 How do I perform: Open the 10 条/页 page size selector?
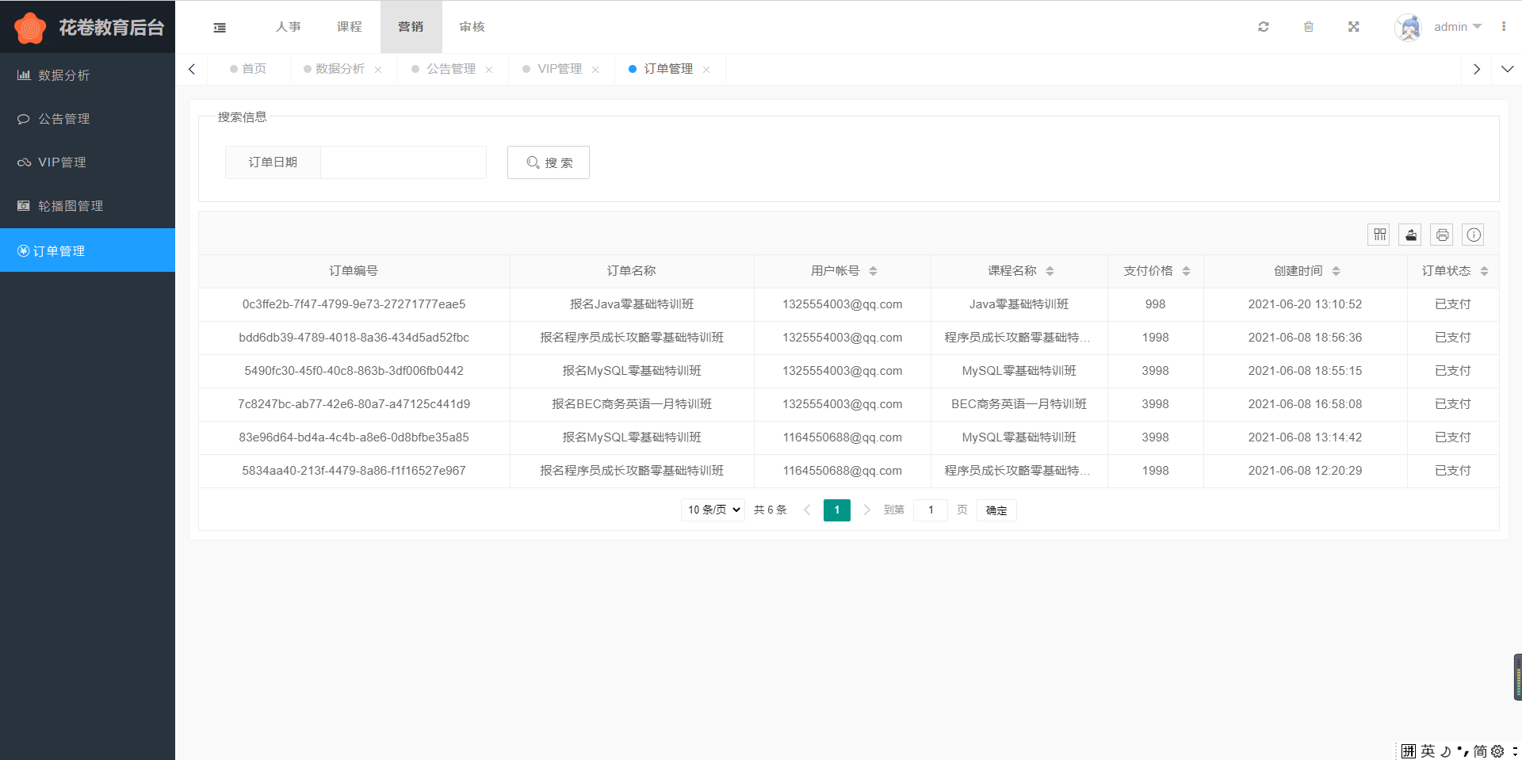(x=713, y=510)
